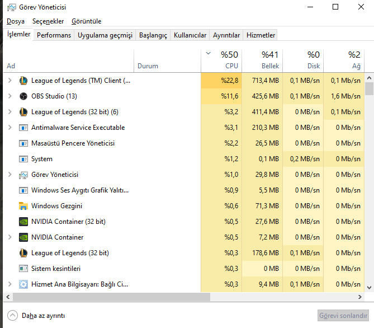Viewport: 374px width, 328px height.
Task: Click the 178,6 MB League of Legends icon
Action: click(x=23, y=253)
